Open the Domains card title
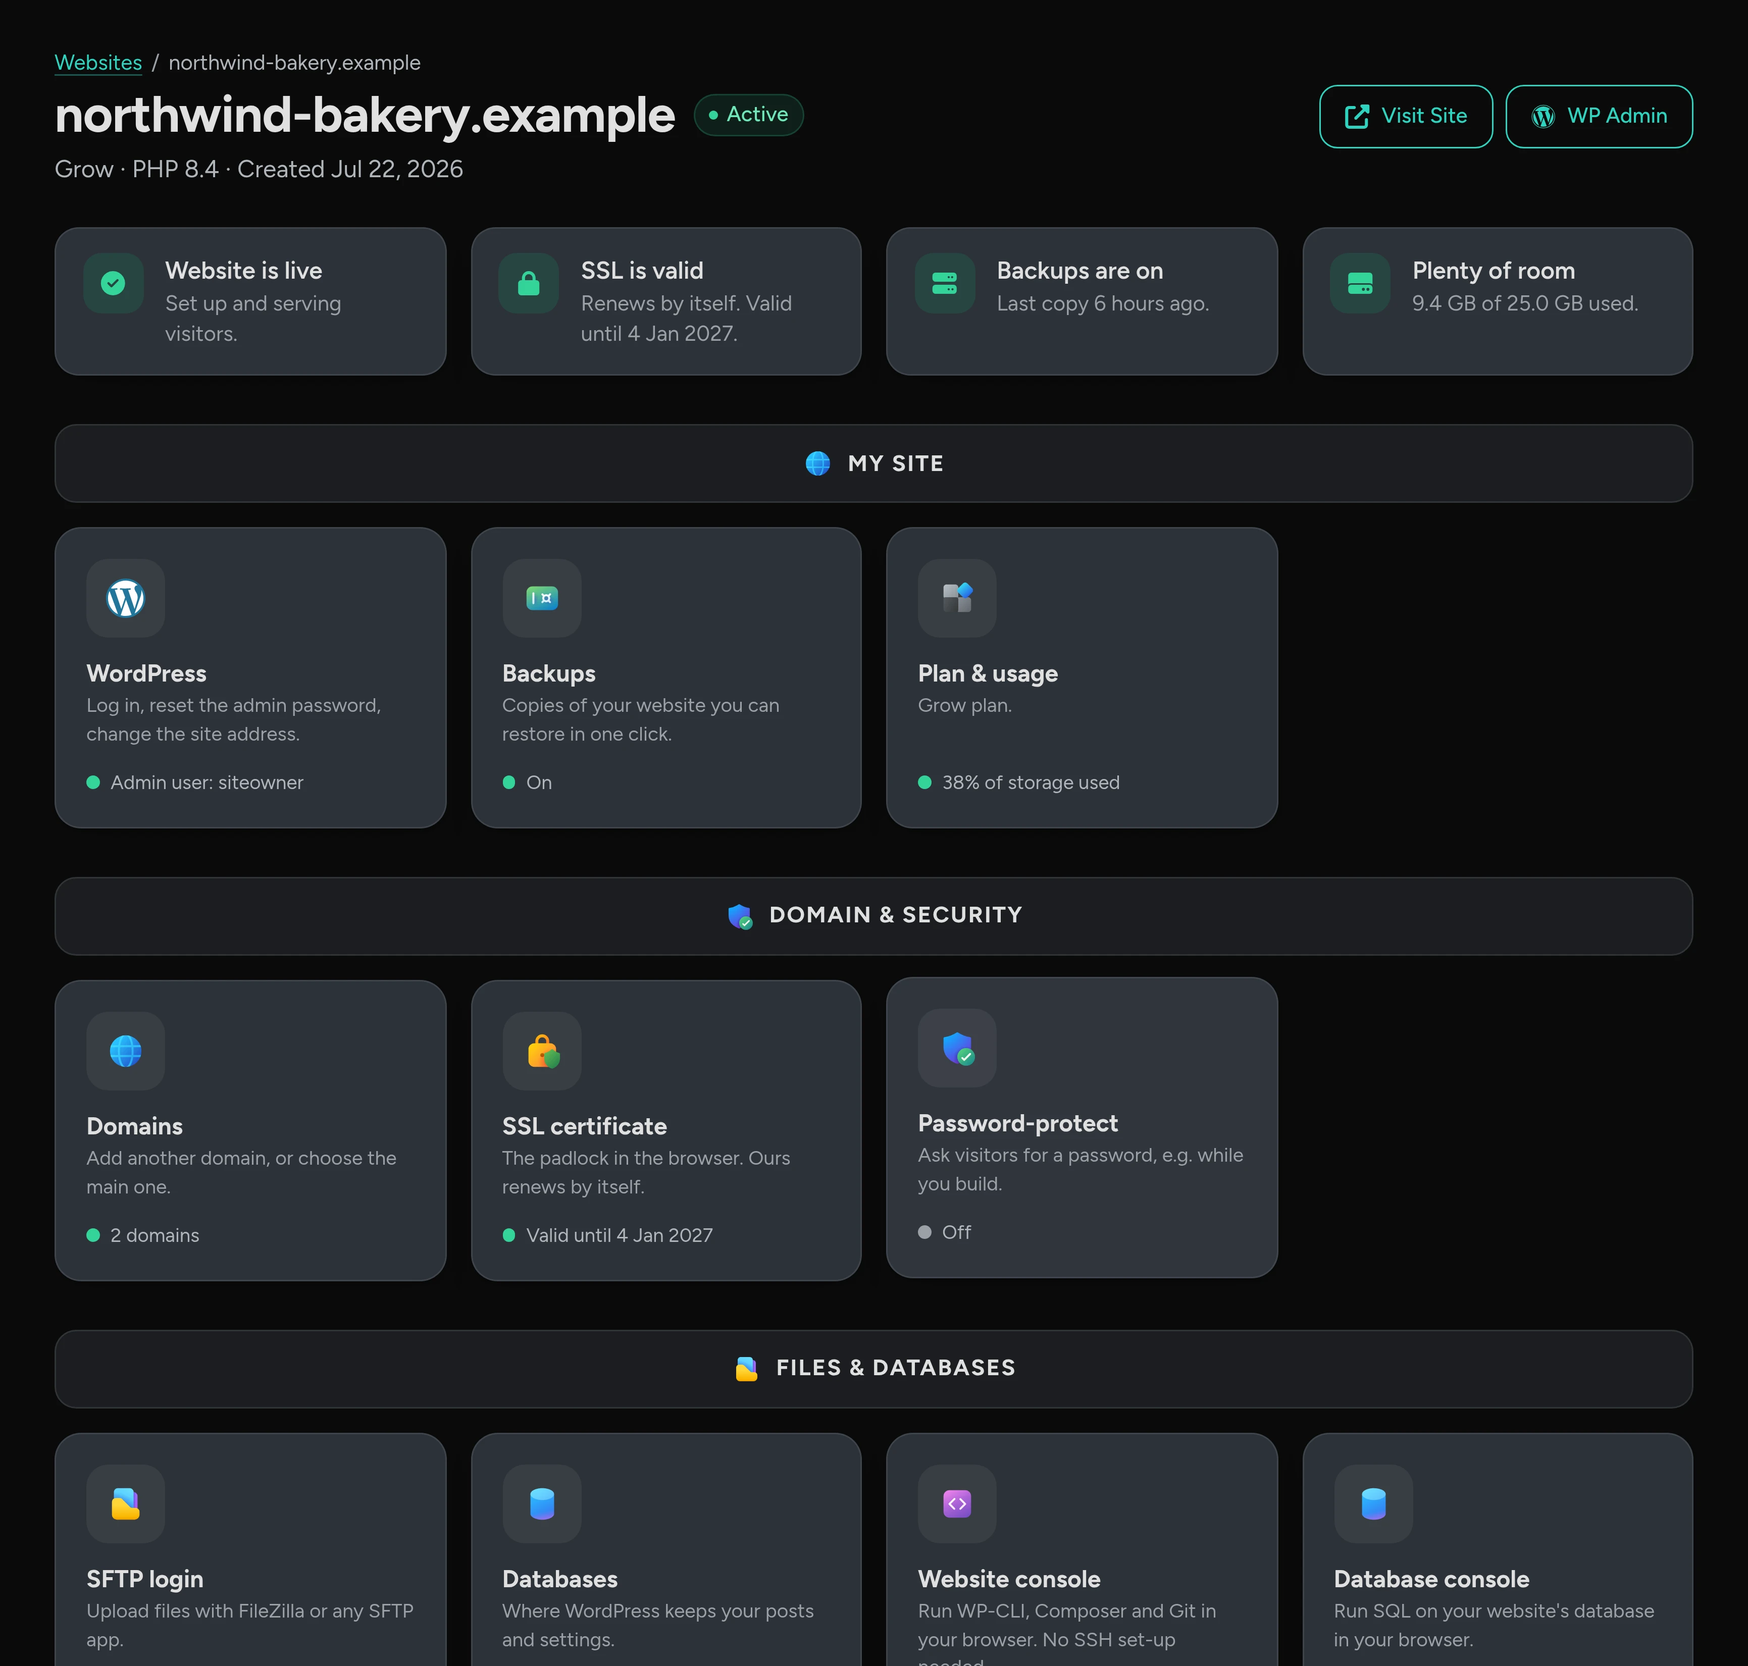This screenshot has height=1666, width=1748. pos(134,1126)
